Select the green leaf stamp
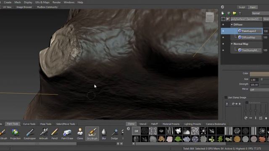Screen dimensions: 269x151 (178, 139)
